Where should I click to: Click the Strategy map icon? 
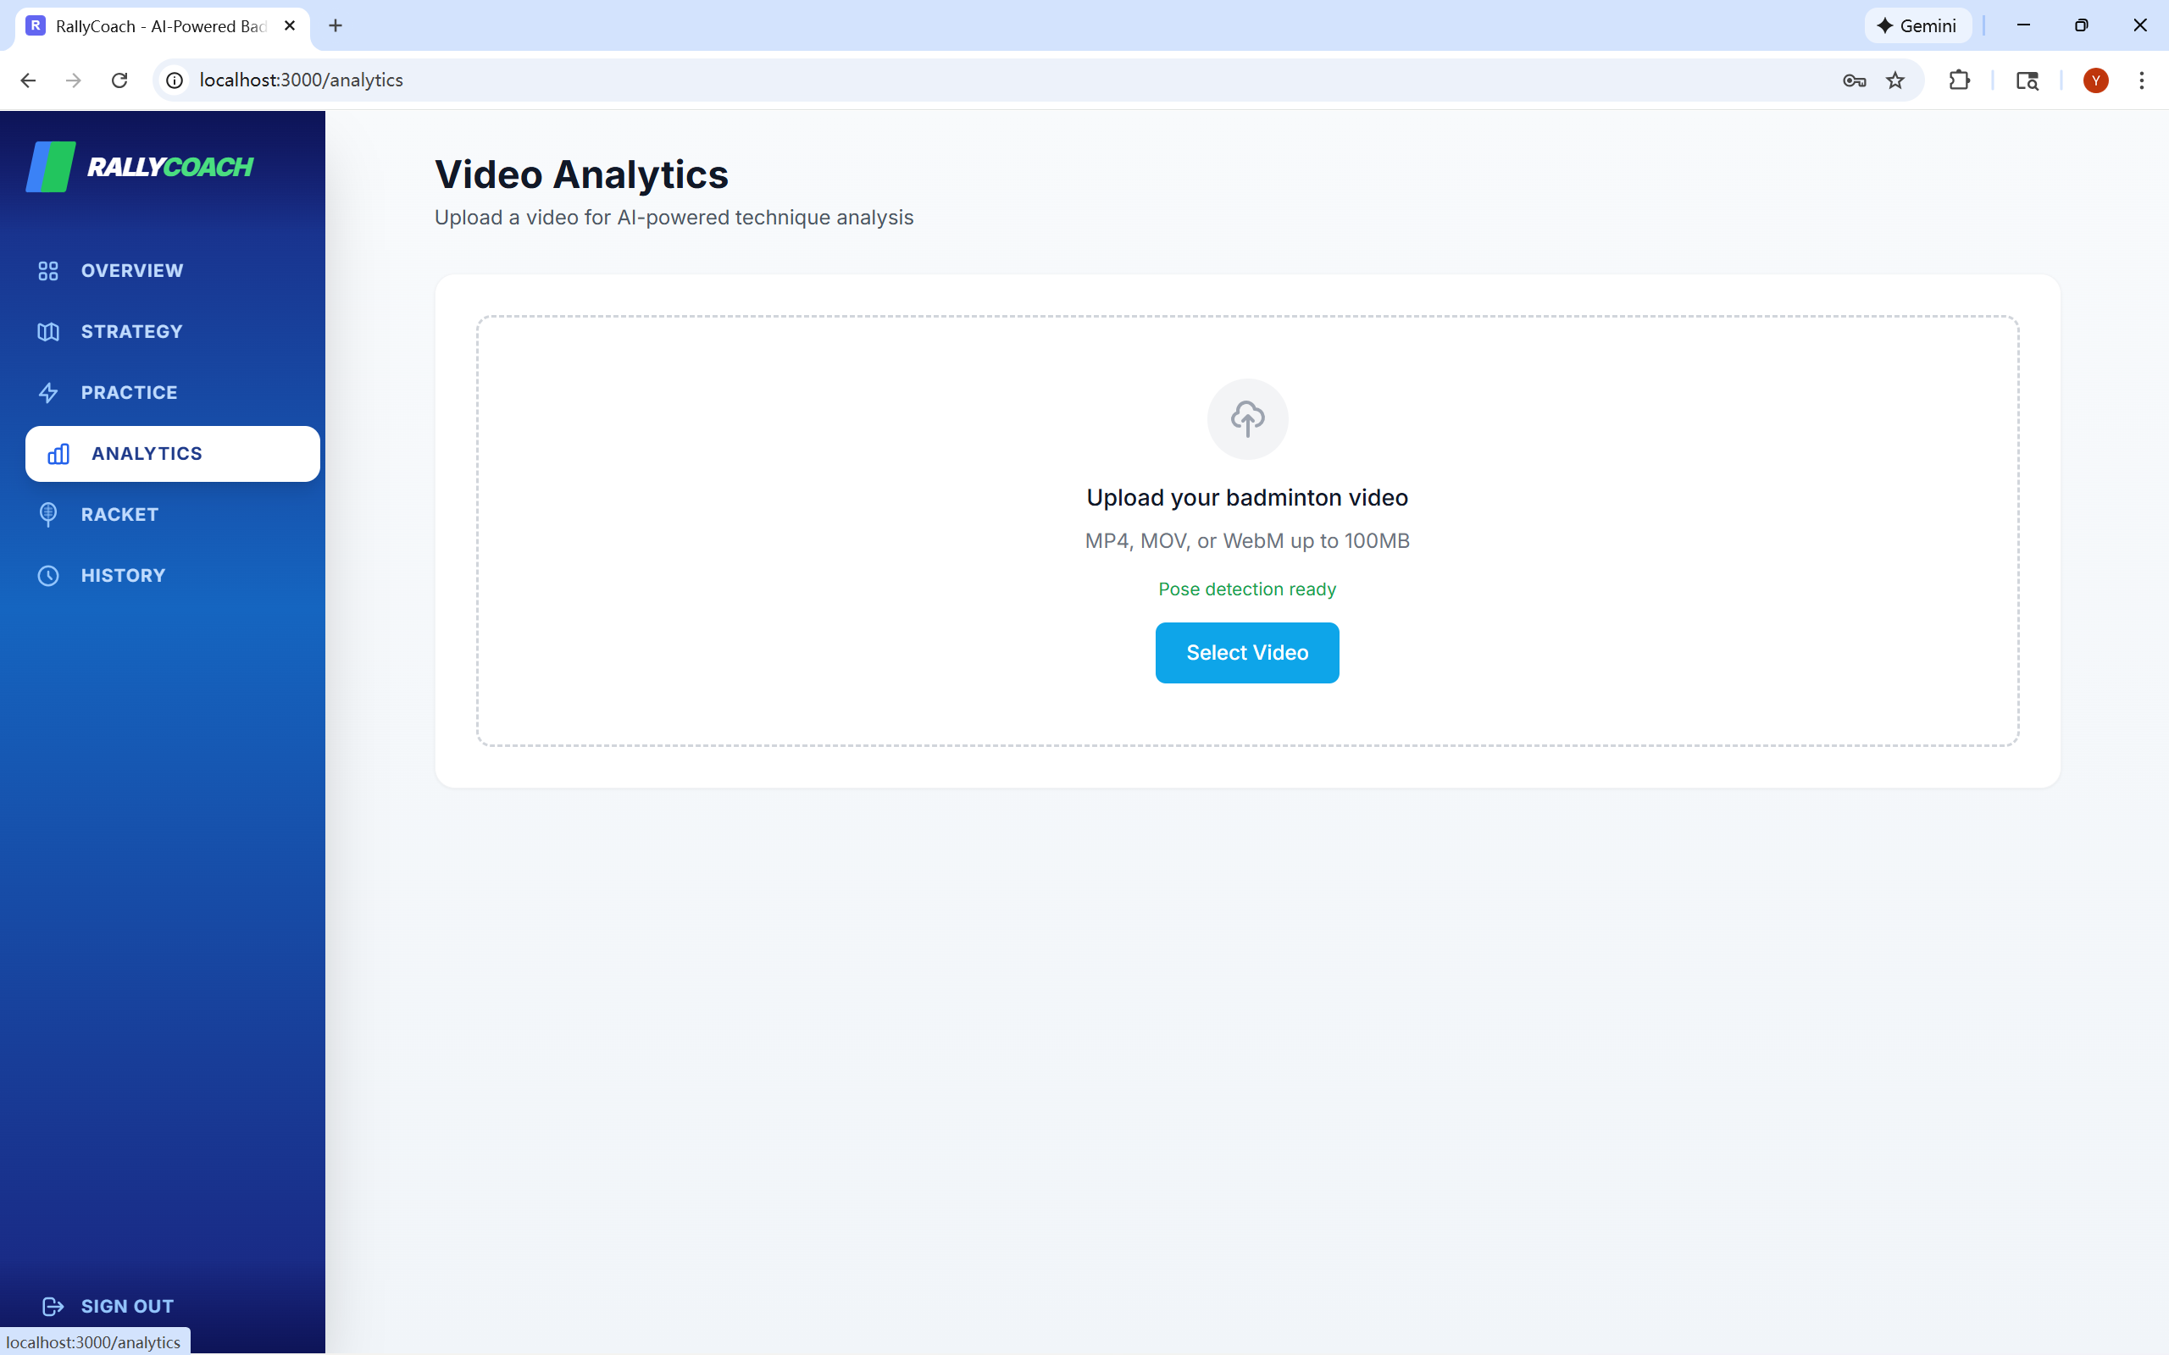coord(48,332)
